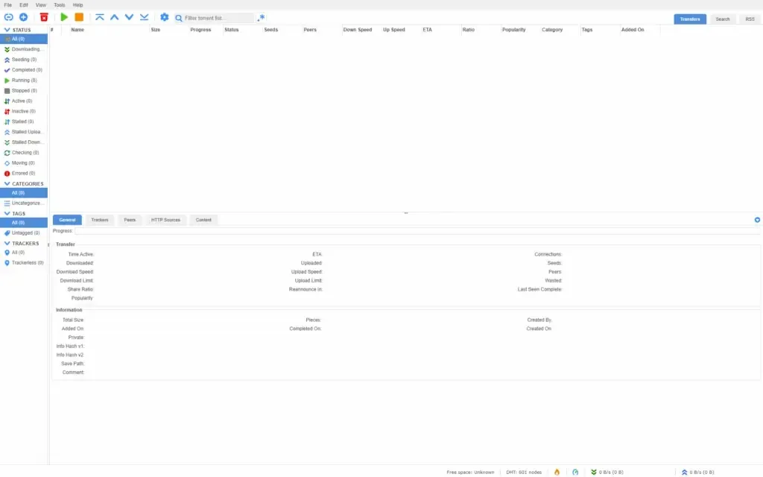
Task: Switch to the RSS view
Action: [750, 19]
